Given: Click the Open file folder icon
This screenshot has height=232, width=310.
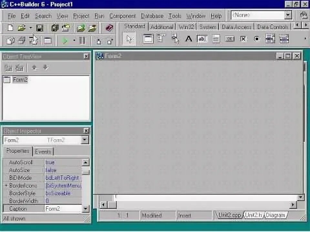Looking at the screenshot, I should coord(21,28).
